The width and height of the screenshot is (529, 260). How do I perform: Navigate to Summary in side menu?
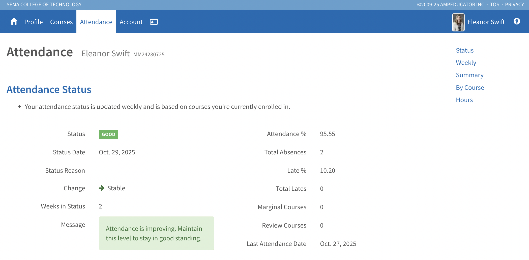(x=469, y=75)
